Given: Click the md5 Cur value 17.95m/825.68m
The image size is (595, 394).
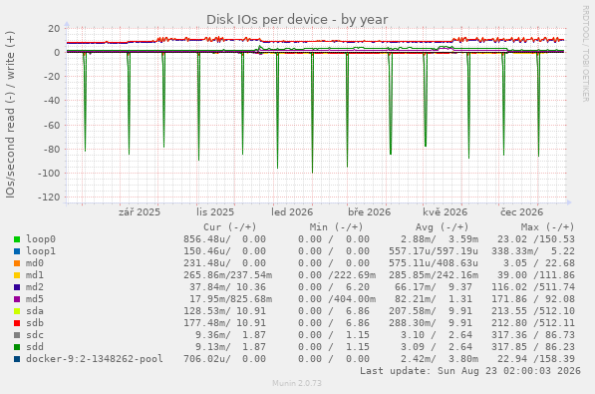Looking at the screenshot, I should (230, 299).
